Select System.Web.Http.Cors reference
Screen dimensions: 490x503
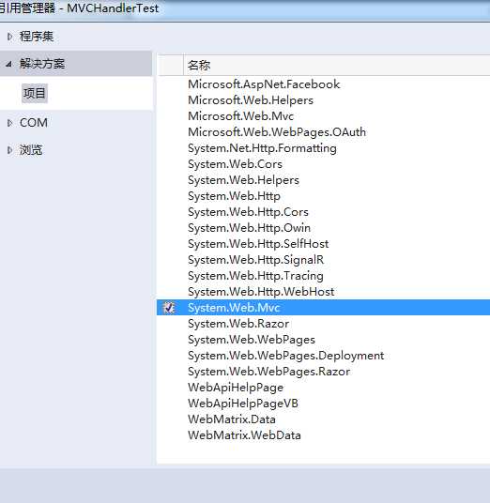[248, 212]
